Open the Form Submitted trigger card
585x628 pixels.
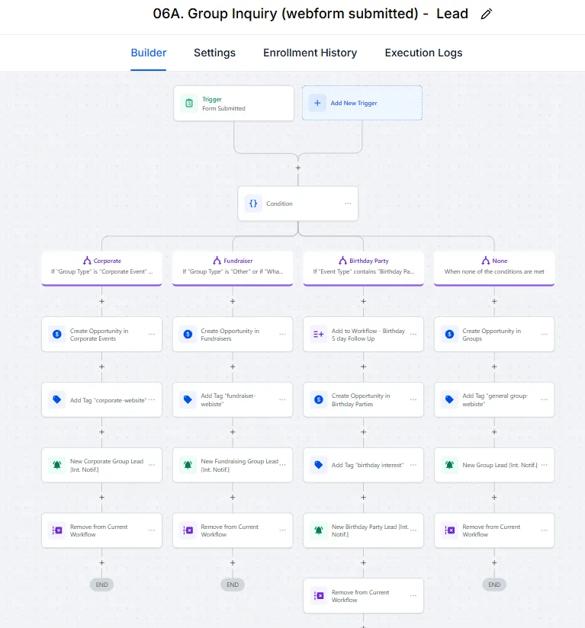coord(233,104)
